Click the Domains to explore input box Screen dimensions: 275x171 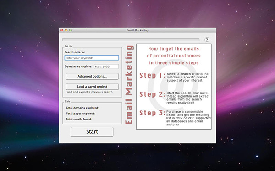click(x=106, y=67)
